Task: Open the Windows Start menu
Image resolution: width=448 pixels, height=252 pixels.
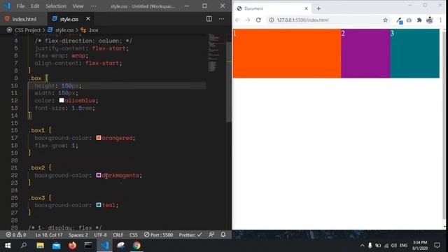Action: (8, 246)
